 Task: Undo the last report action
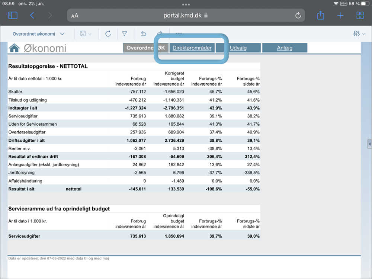[x=144, y=34]
